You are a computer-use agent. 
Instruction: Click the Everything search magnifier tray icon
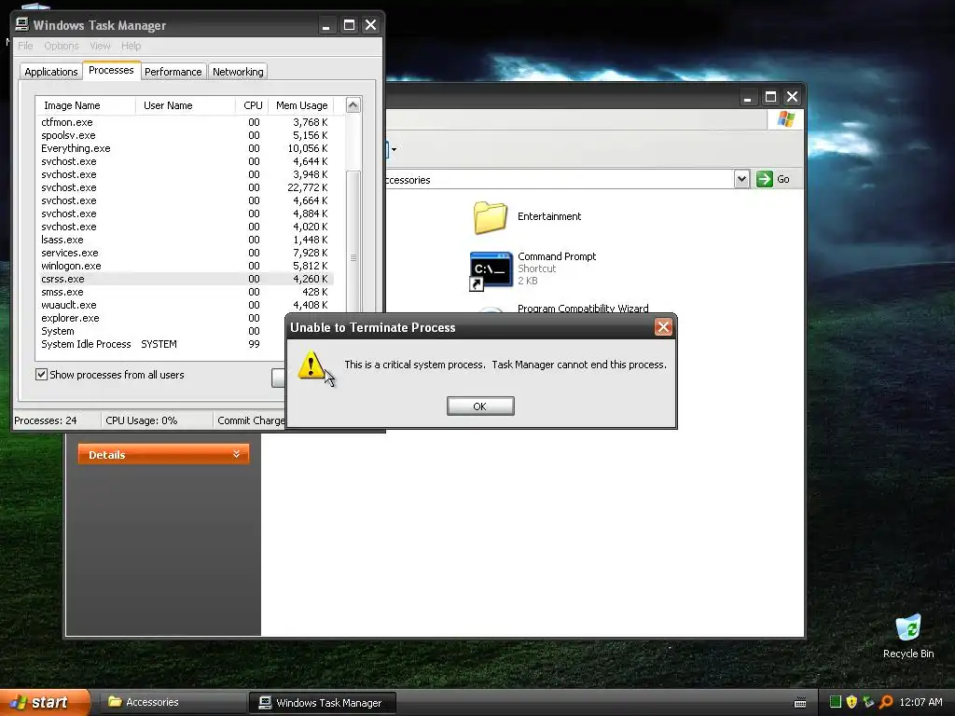click(886, 702)
